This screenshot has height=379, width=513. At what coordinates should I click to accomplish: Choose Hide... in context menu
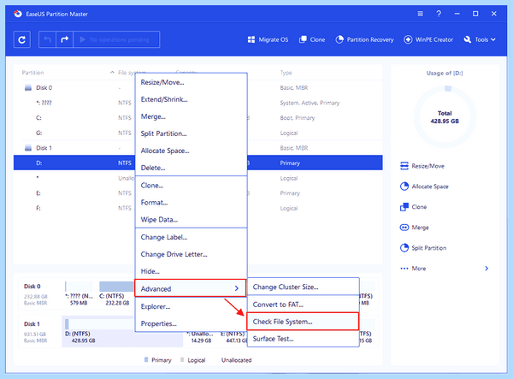191,271
